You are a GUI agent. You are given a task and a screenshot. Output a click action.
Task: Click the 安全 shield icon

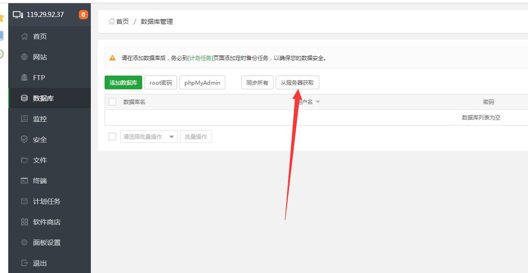pos(25,139)
